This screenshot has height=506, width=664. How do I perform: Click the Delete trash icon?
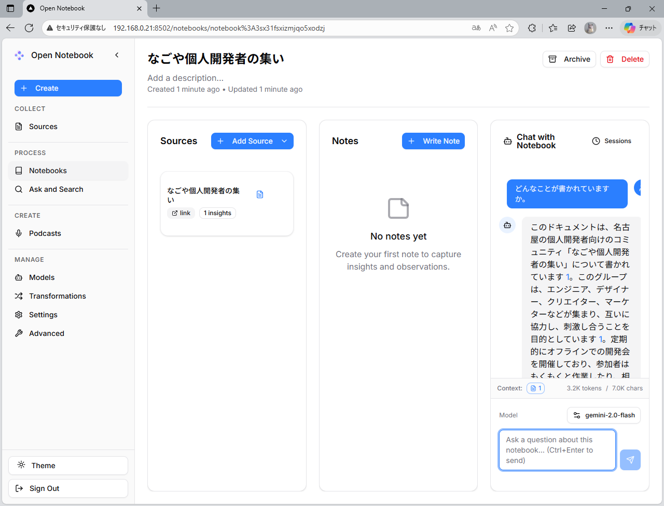[610, 59]
